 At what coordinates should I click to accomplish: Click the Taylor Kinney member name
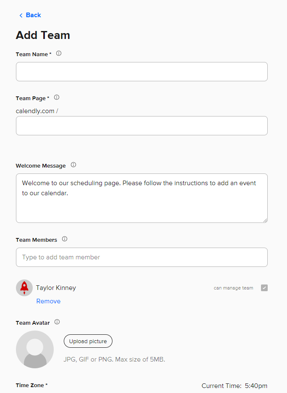56,288
